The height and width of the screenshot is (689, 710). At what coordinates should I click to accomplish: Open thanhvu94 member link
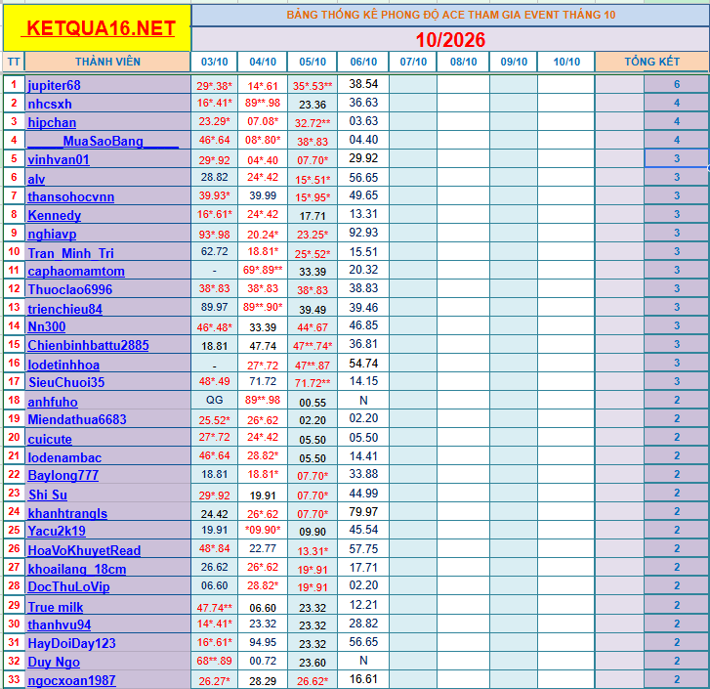coord(60,624)
